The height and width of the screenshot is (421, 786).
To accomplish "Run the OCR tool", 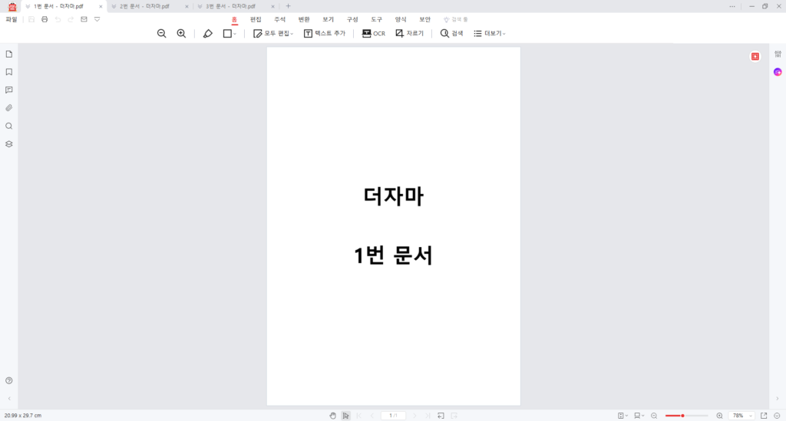I will (374, 34).
